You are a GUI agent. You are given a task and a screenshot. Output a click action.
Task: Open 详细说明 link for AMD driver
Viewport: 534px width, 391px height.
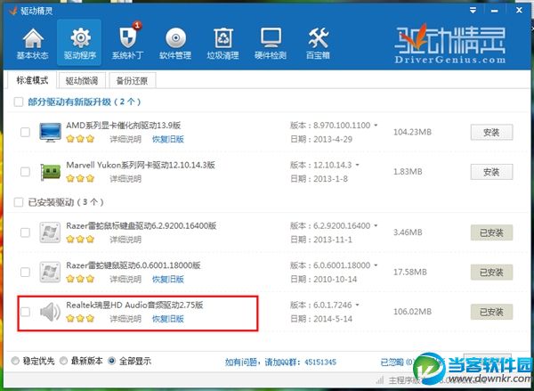125,139
